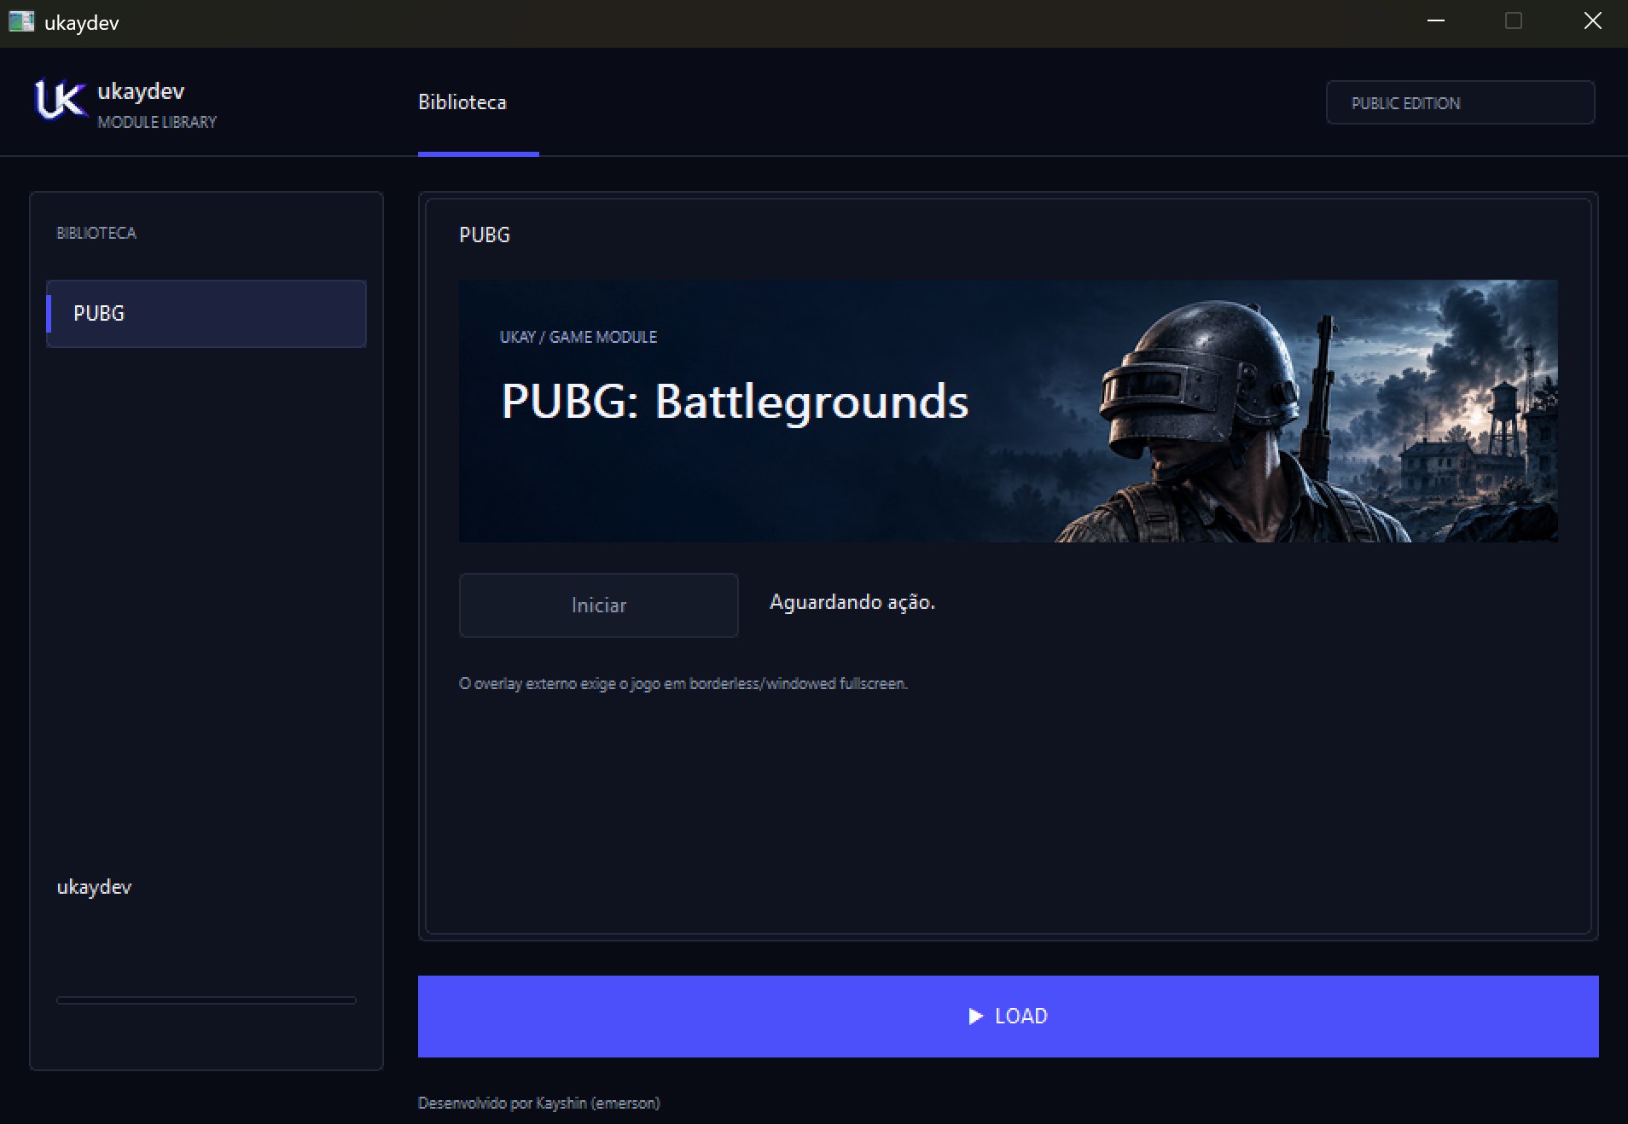Click the ukaydev header brand name

coord(141,91)
